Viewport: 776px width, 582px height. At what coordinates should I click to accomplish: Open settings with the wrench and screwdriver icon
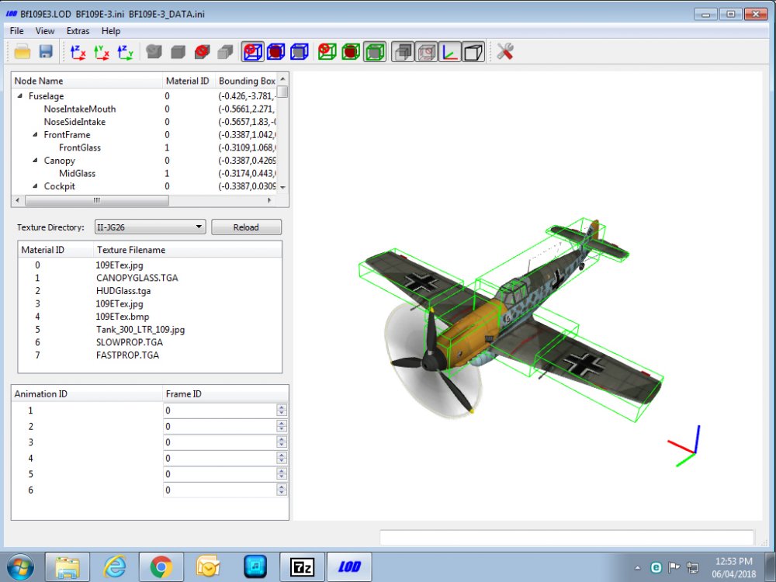coord(505,51)
